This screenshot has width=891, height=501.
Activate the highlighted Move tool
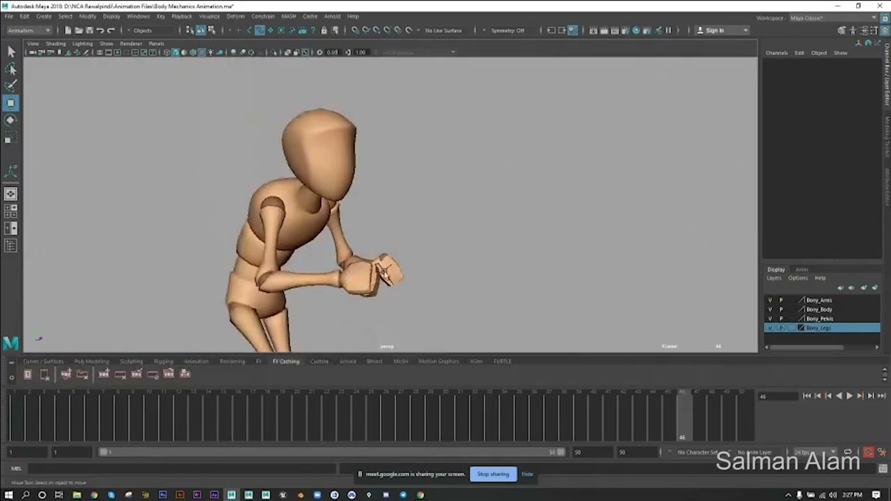[10, 103]
